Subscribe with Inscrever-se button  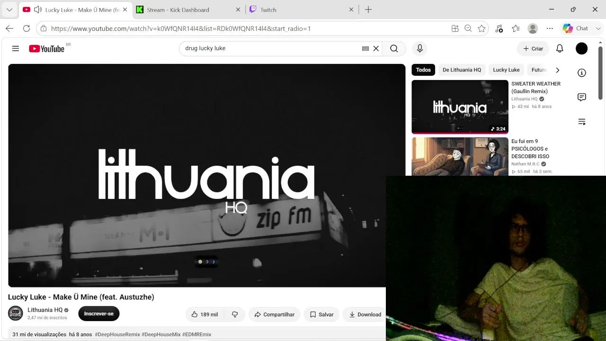98,314
